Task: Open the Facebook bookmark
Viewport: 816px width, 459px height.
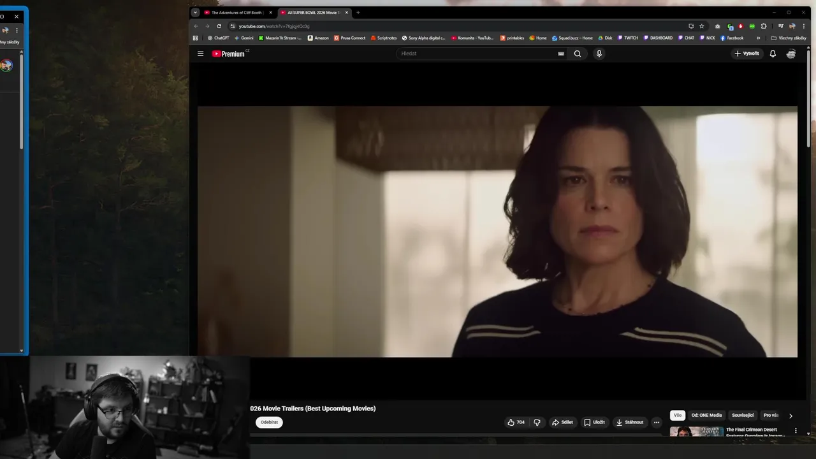Action: point(732,38)
